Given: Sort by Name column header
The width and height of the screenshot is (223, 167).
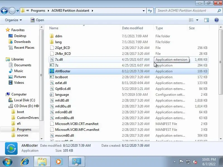Looking at the screenshot, I should tap(54, 28).
